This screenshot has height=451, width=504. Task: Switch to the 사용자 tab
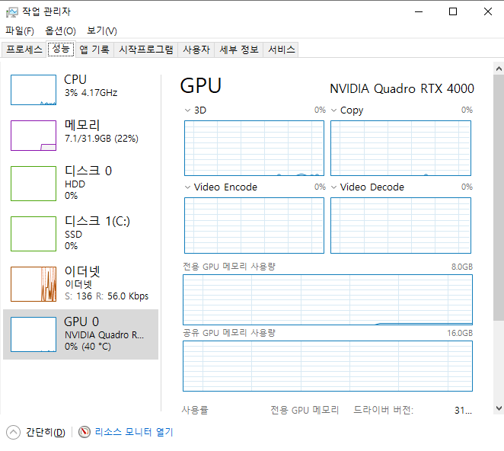pyautogui.click(x=196, y=50)
